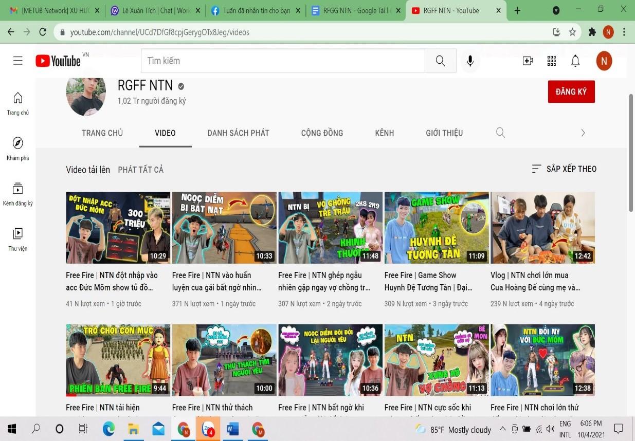Open DANH SÁCH PHÁT tab
Screen dimensions: 635x441
point(238,133)
